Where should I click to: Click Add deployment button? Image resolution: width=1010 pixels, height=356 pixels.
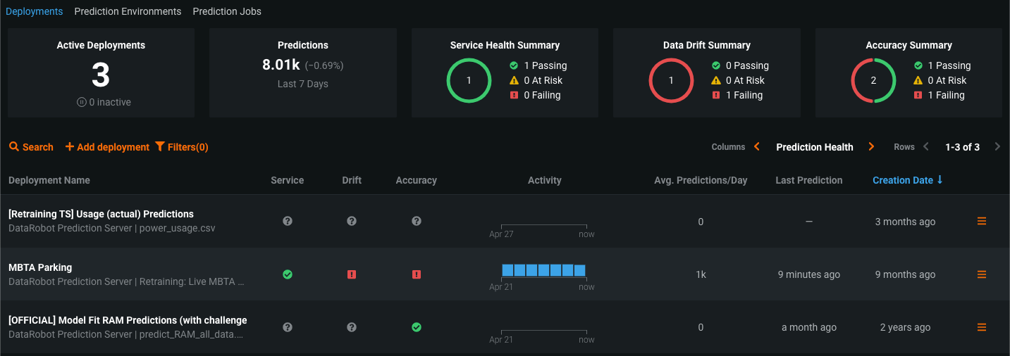coord(107,147)
